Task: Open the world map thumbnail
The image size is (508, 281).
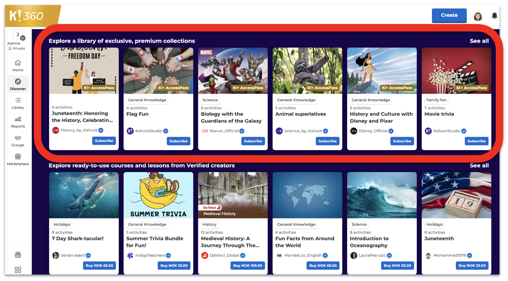Action: (x=308, y=195)
